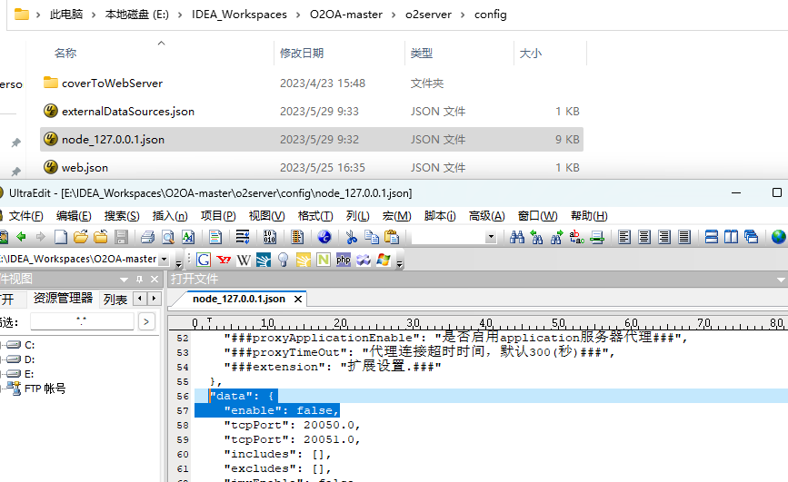The width and height of the screenshot is (788, 482).
Task: Click the print icon in toolbar
Action: (x=148, y=237)
